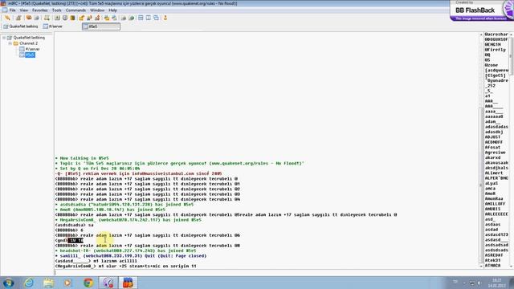514x289 pixels.
Task: Click the About mIRC toolbar icon
Action: tap(165, 18)
